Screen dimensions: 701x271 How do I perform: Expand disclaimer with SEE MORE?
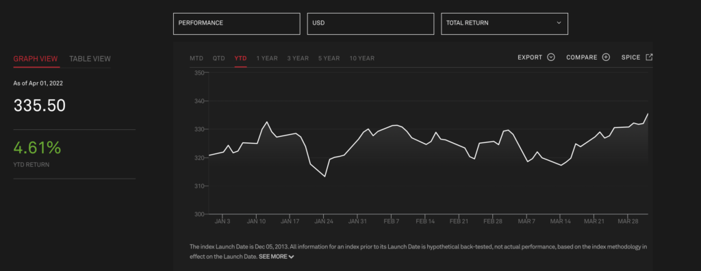click(276, 257)
